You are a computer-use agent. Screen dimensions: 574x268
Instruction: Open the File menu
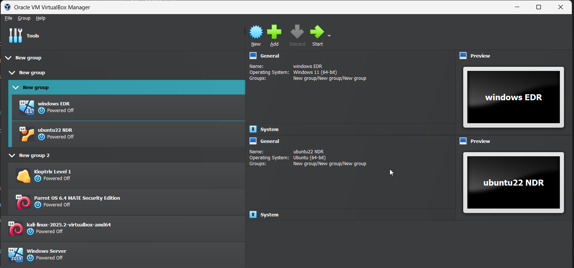tap(8, 18)
